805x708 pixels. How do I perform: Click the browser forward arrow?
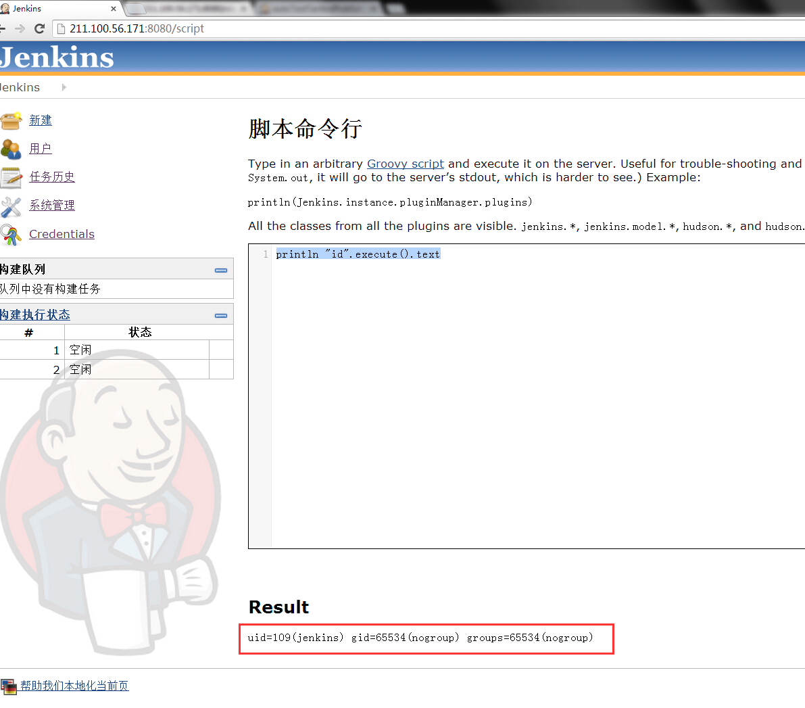pyautogui.click(x=20, y=29)
